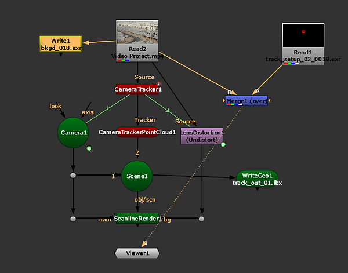The image size is (348, 273).
Task: Select the CameraTracker1 node
Action: [137, 89]
